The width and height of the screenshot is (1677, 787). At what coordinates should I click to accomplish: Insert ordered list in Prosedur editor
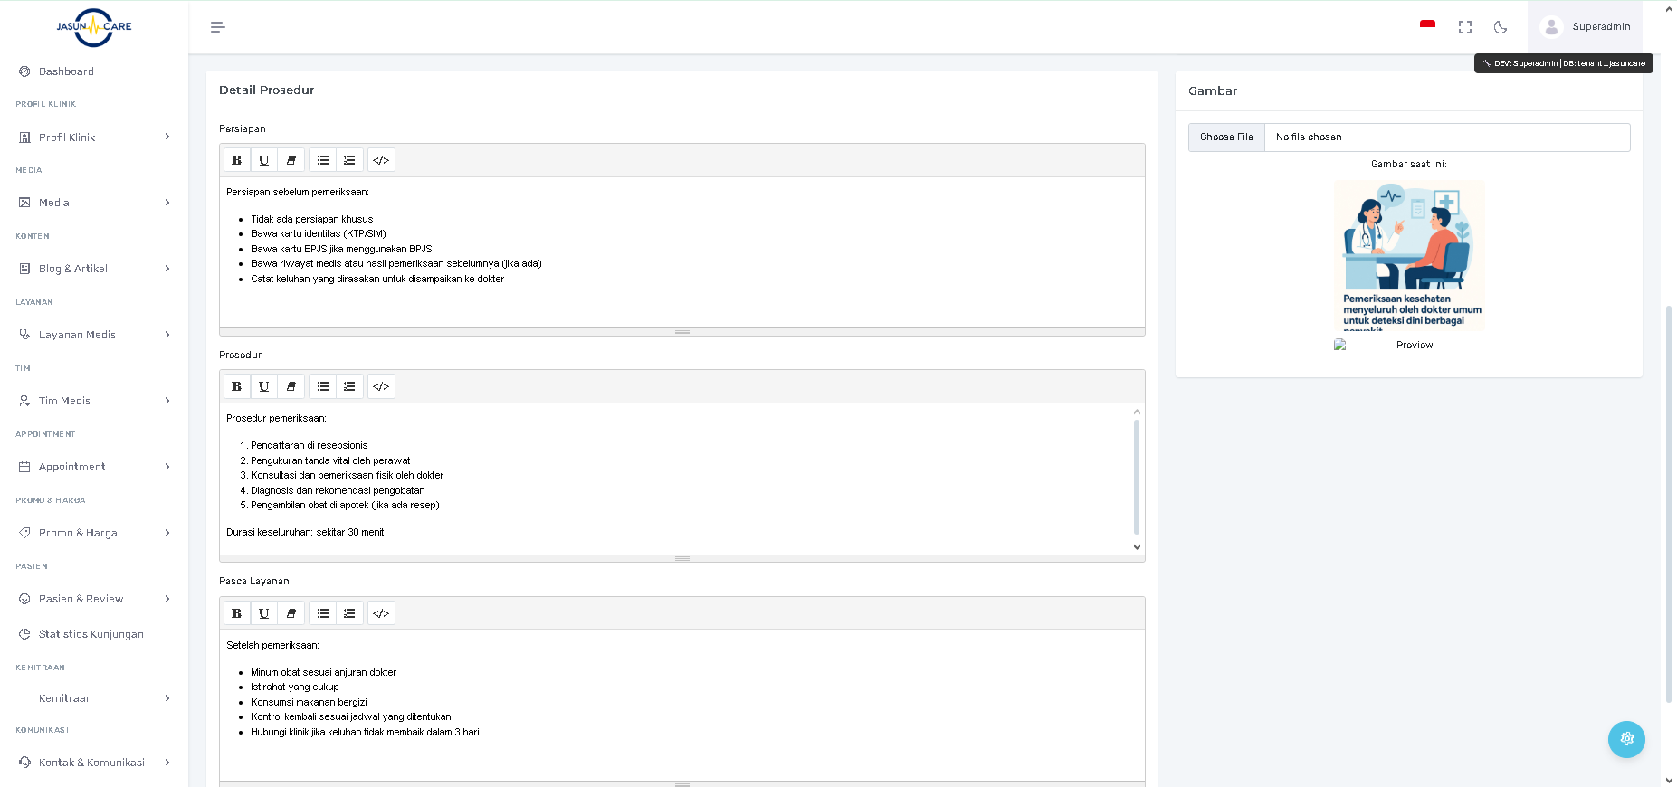click(349, 386)
